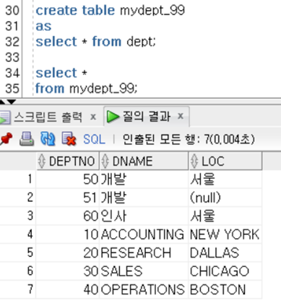Pin the query result tab

(x=6, y=139)
